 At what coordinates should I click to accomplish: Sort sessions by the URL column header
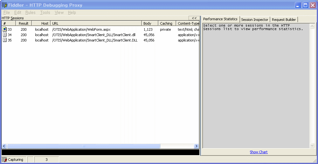pyautogui.click(x=96, y=23)
